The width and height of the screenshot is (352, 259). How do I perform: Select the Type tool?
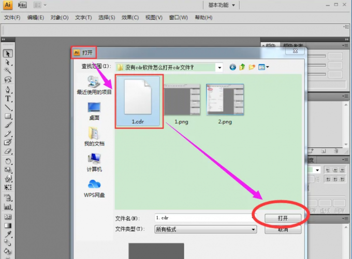(8, 99)
